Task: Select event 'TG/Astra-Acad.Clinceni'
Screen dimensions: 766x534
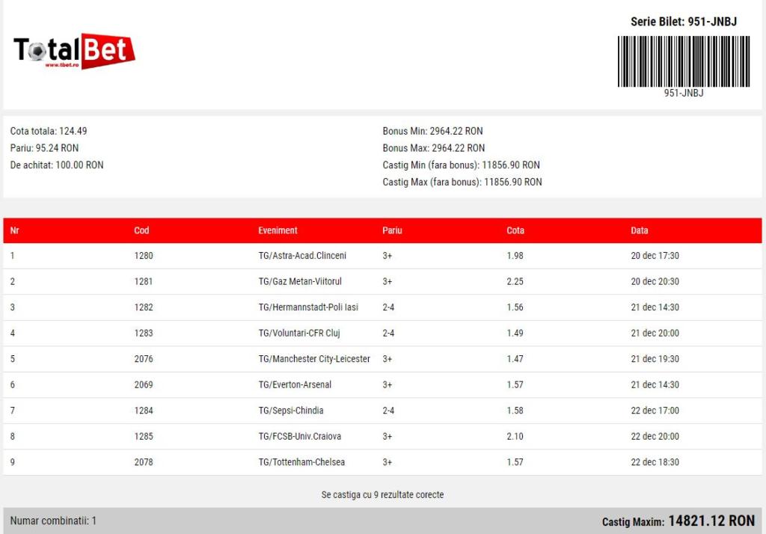Action: (302, 256)
